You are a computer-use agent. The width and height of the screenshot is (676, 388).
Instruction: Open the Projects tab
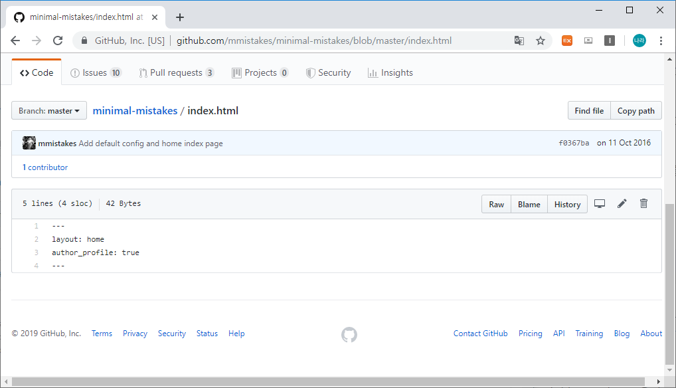tap(260, 72)
